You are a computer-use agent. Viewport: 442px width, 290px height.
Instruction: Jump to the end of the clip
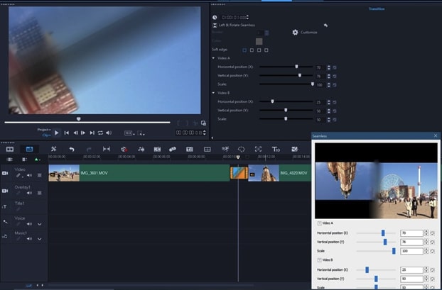(92, 133)
